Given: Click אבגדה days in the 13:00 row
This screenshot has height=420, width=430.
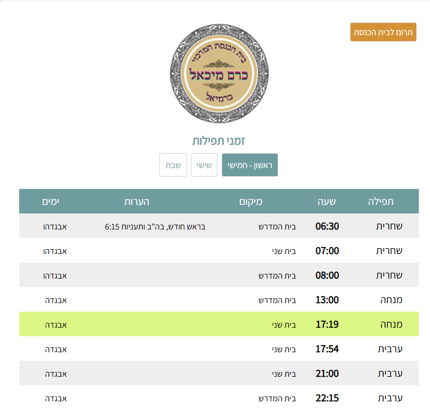Looking at the screenshot, I should pos(56,300).
